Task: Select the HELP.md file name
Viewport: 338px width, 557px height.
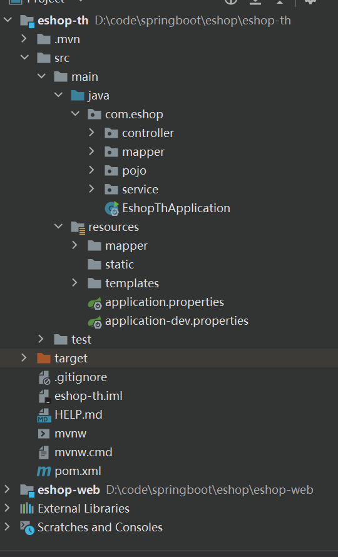Action: point(78,415)
